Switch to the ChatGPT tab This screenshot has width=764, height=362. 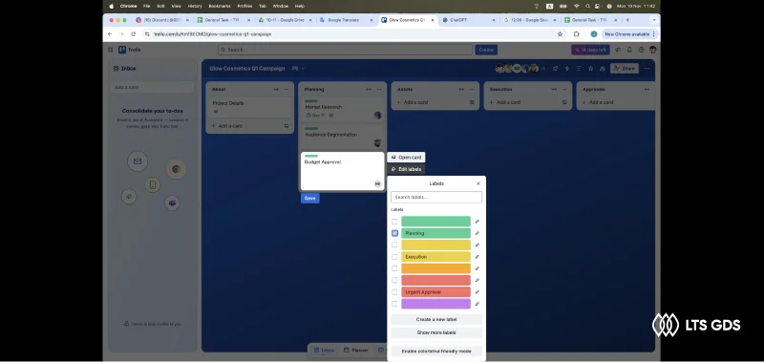coord(468,20)
